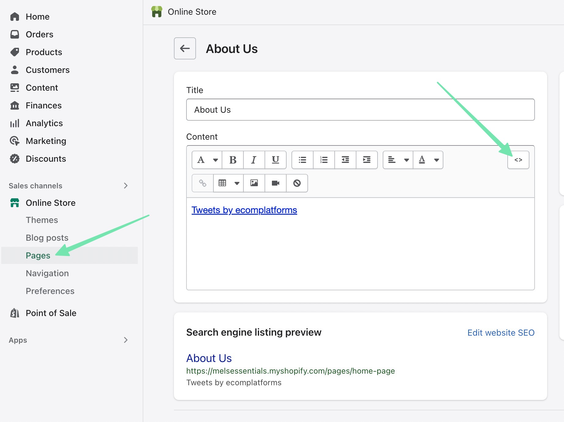564x422 pixels.
Task: Click the page Title input field
Action: pos(360,110)
